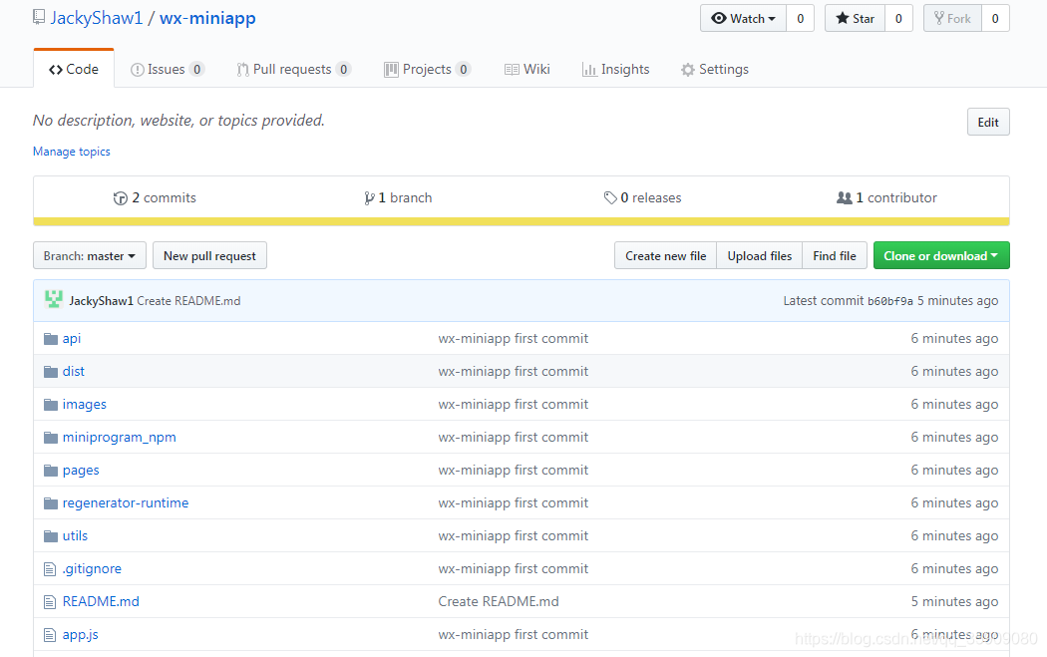The width and height of the screenshot is (1047, 657).
Task: Open Create README.md message in commit bar
Action: pyautogui.click(x=189, y=301)
